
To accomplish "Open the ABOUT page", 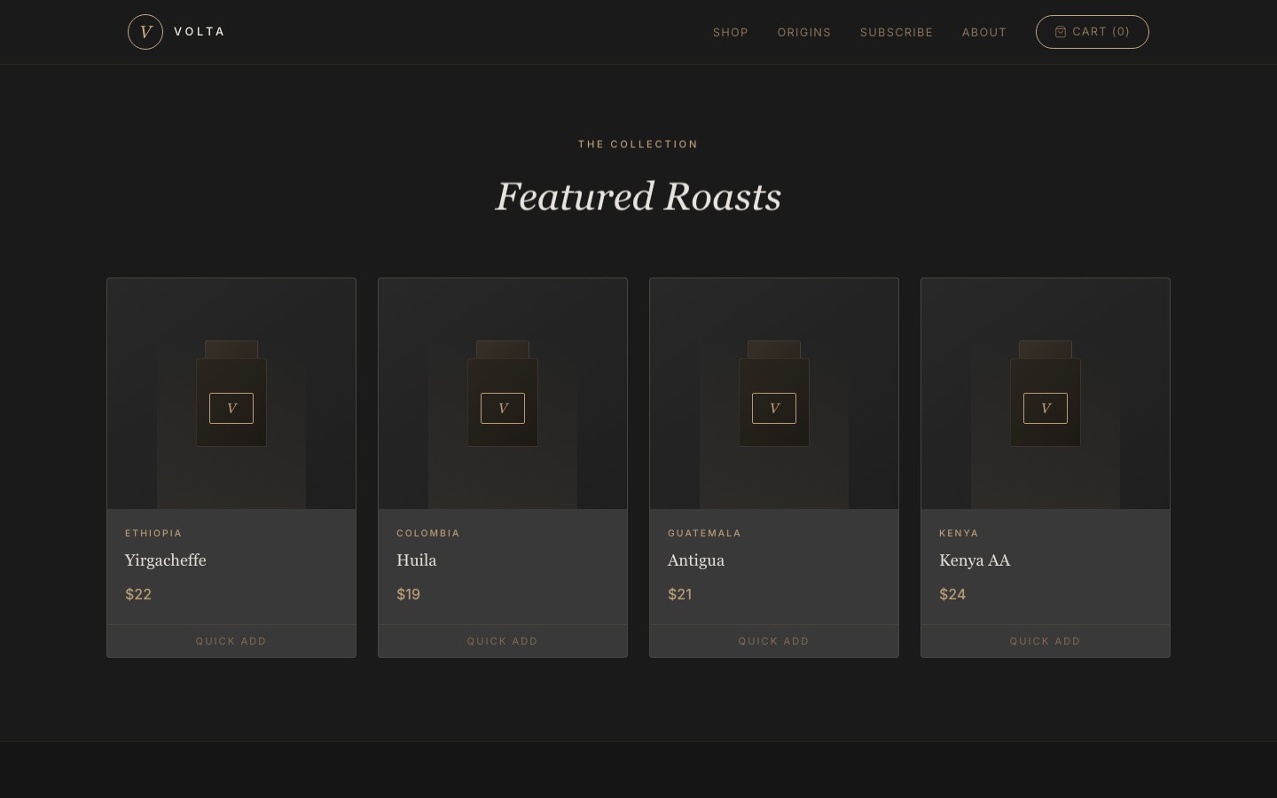I will 984,32.
